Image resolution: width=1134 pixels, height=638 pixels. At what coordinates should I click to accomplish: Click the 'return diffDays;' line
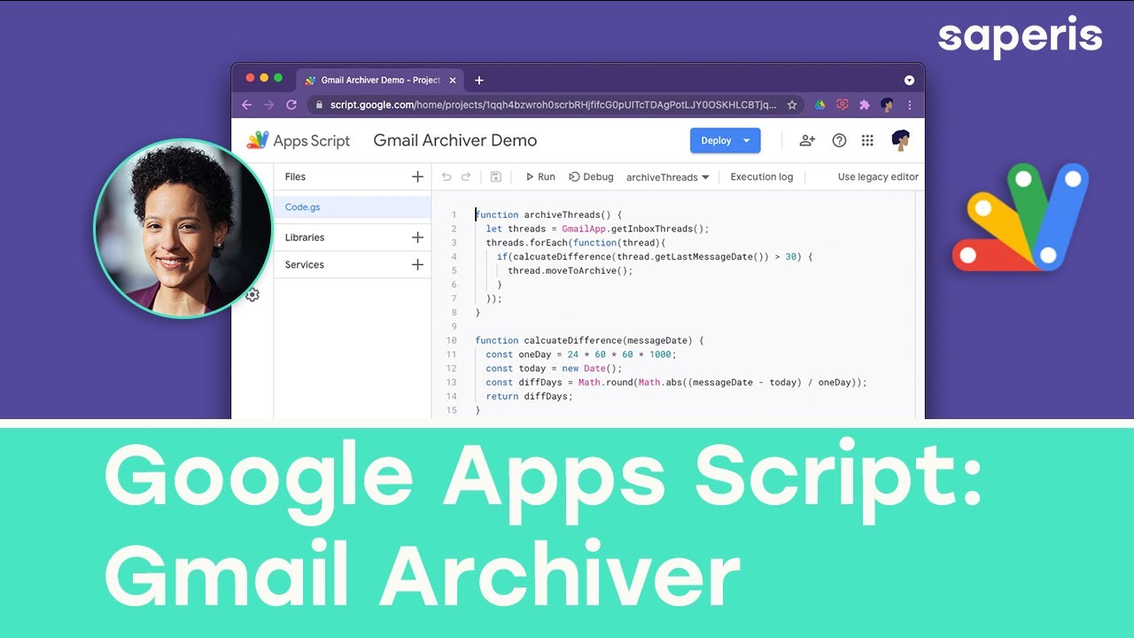click(x=529, y=396)
